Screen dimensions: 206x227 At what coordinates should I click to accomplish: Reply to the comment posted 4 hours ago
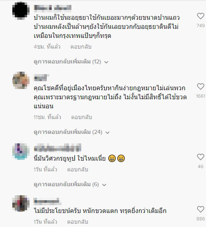(x=81, y=47)
